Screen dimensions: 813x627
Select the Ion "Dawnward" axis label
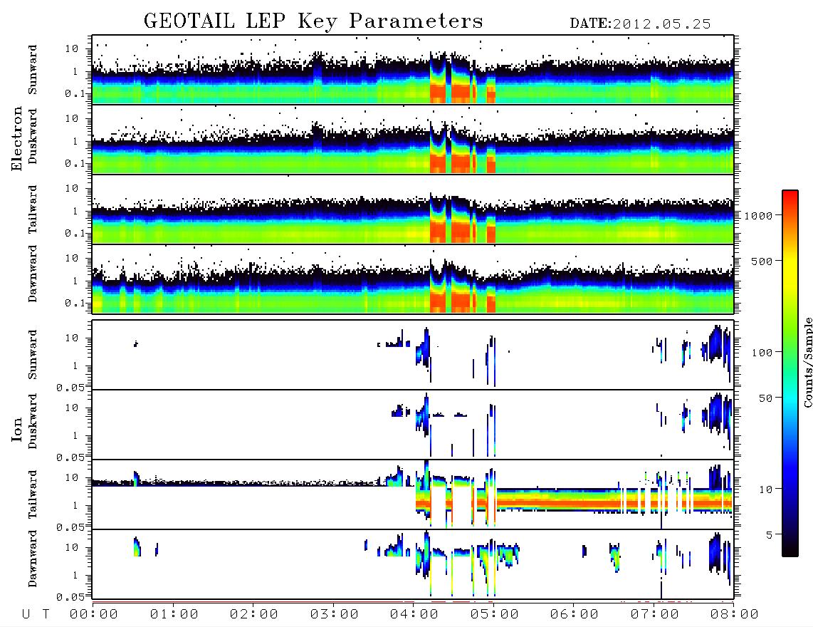[x=32, y=559]
